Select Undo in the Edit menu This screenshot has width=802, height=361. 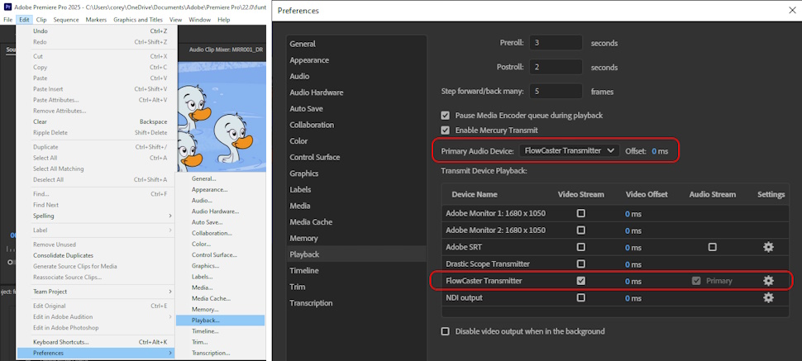[96, 31]
